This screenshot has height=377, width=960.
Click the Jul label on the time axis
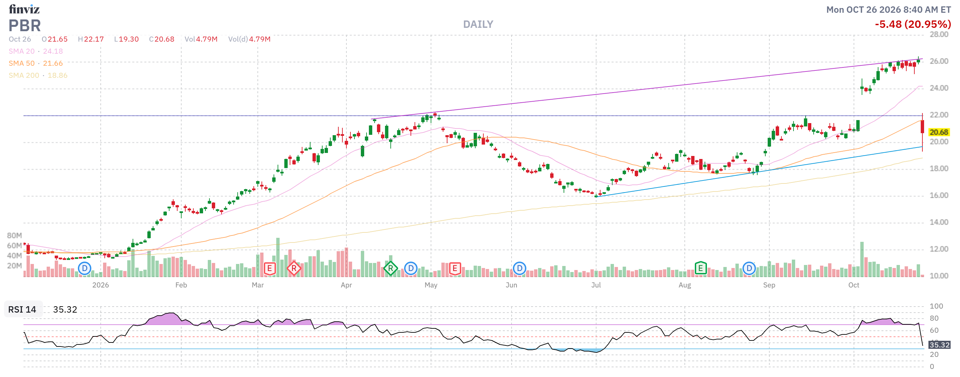click(596, 285)
